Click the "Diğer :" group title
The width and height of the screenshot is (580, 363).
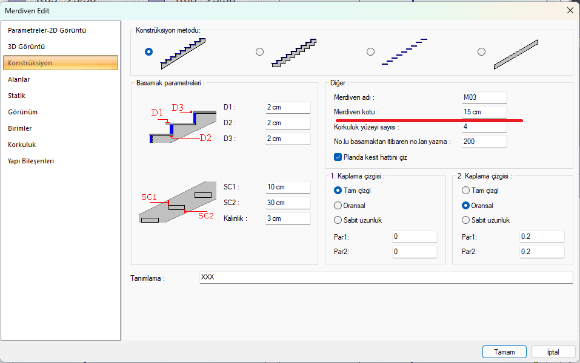tap(339, 83)
